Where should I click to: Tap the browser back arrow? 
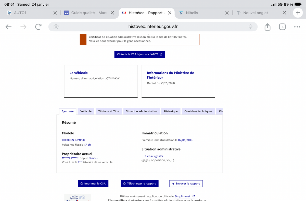pos(8,27)
